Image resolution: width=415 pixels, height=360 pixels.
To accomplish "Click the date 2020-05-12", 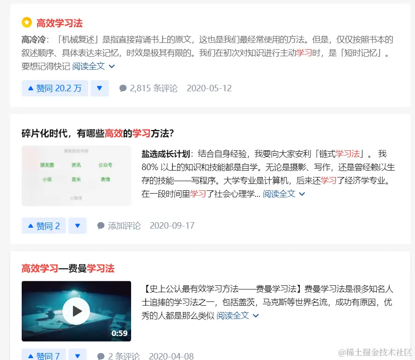I will [x=209, y=89].
